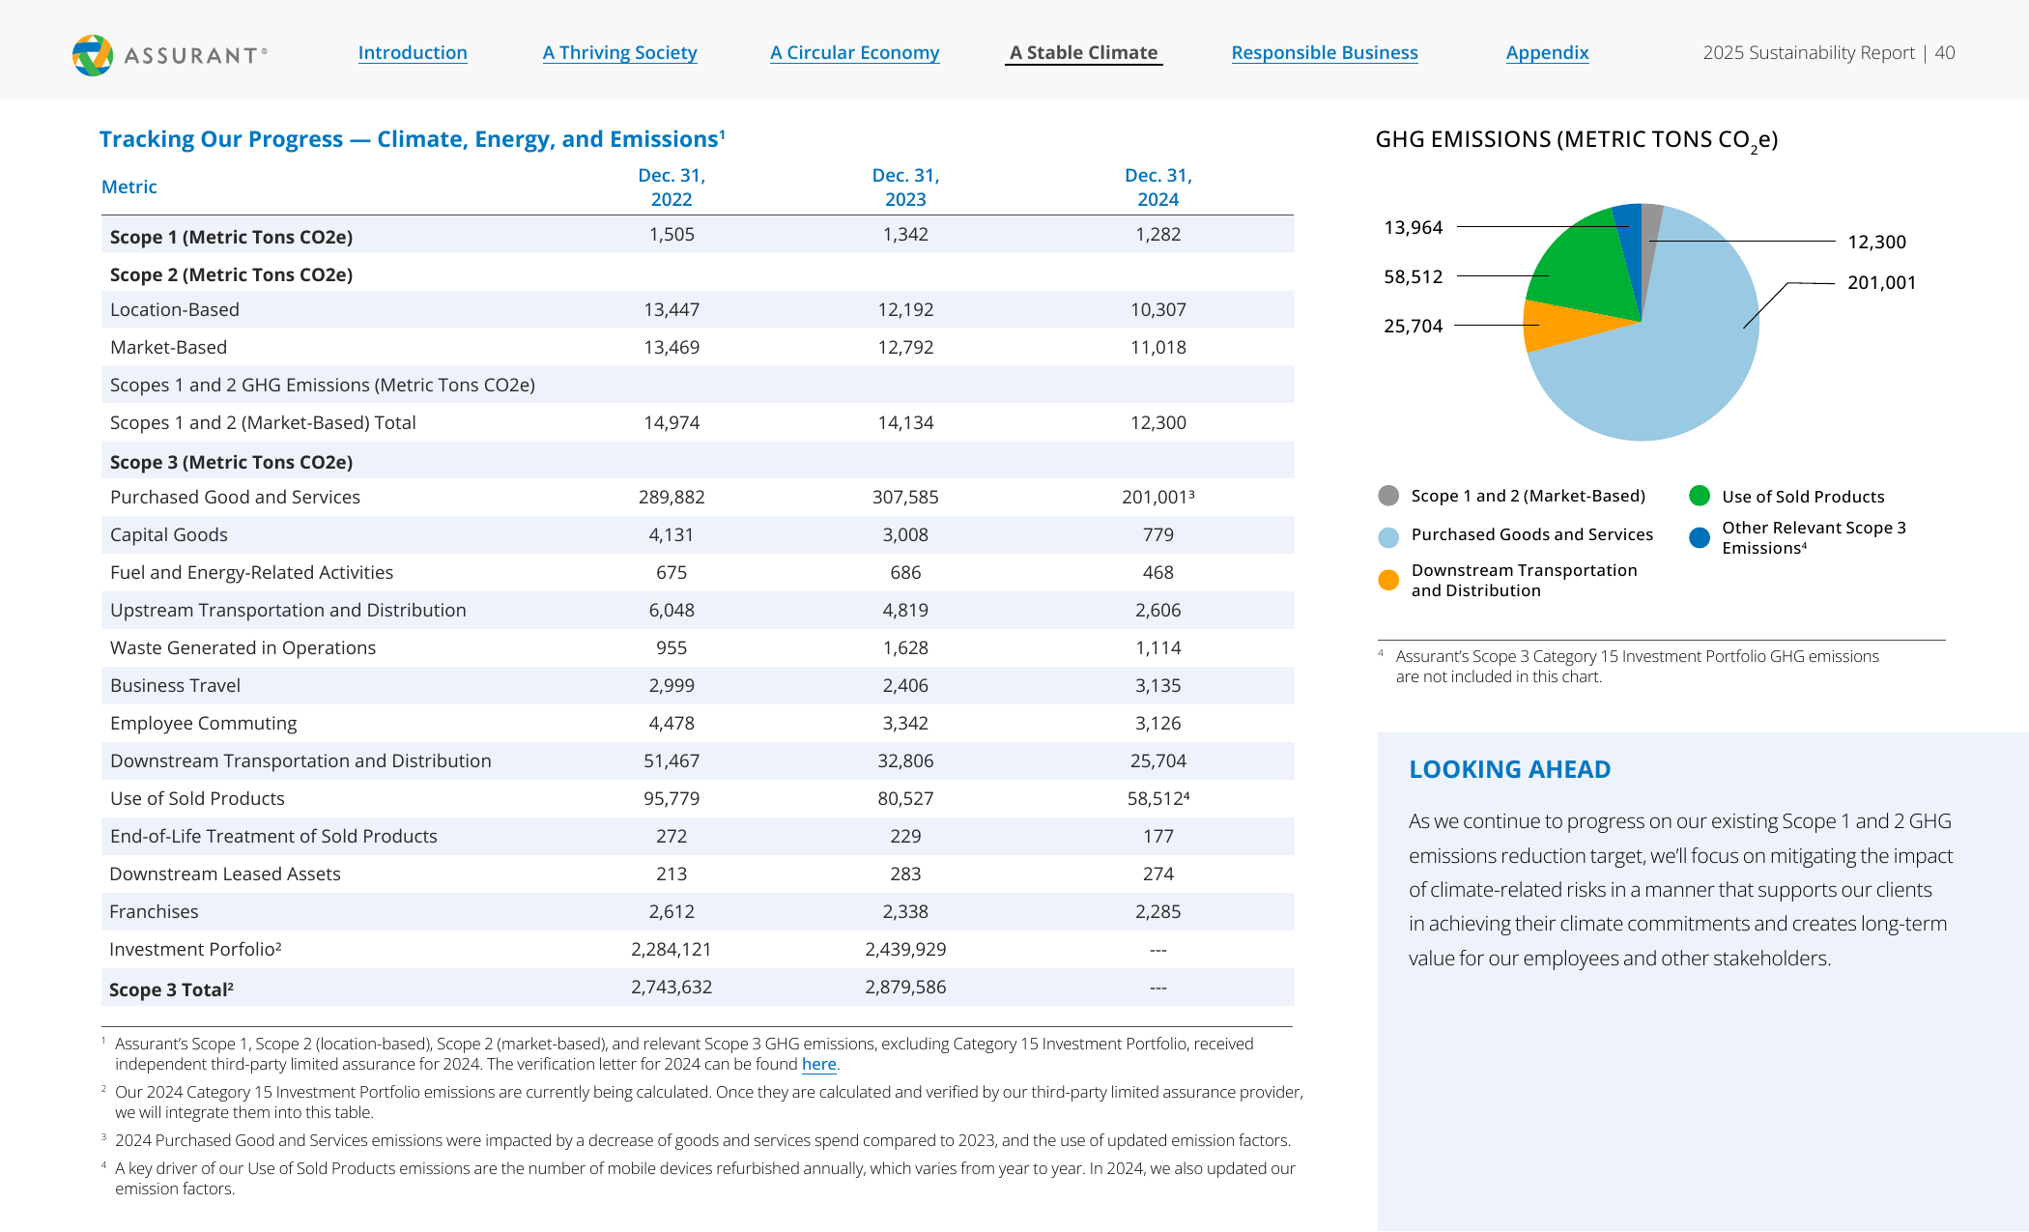Click the 12,300 pie chart label
This screenshot has height=1232, width=2029.
[1876, 242]
